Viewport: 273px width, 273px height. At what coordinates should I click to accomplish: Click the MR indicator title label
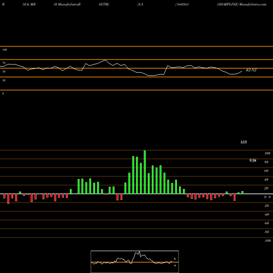click(244, 142)
